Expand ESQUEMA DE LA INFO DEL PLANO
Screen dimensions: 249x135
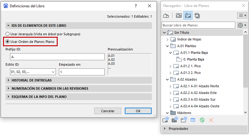(x=9, y=97)
